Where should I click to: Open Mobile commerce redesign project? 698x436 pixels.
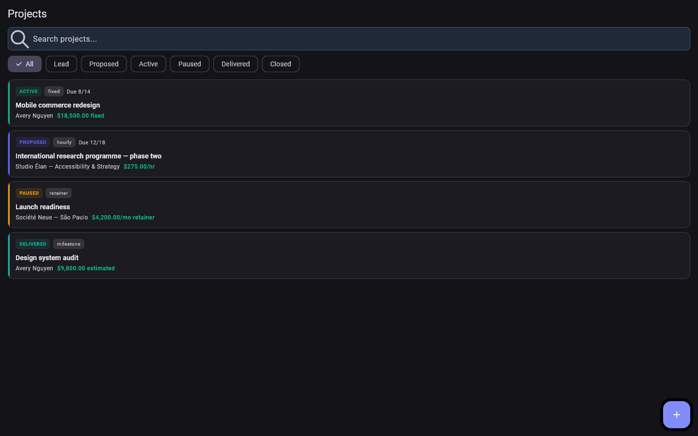tap(349, 103)
